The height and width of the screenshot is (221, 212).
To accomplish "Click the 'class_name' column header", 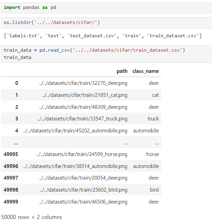I will point(146,71).
